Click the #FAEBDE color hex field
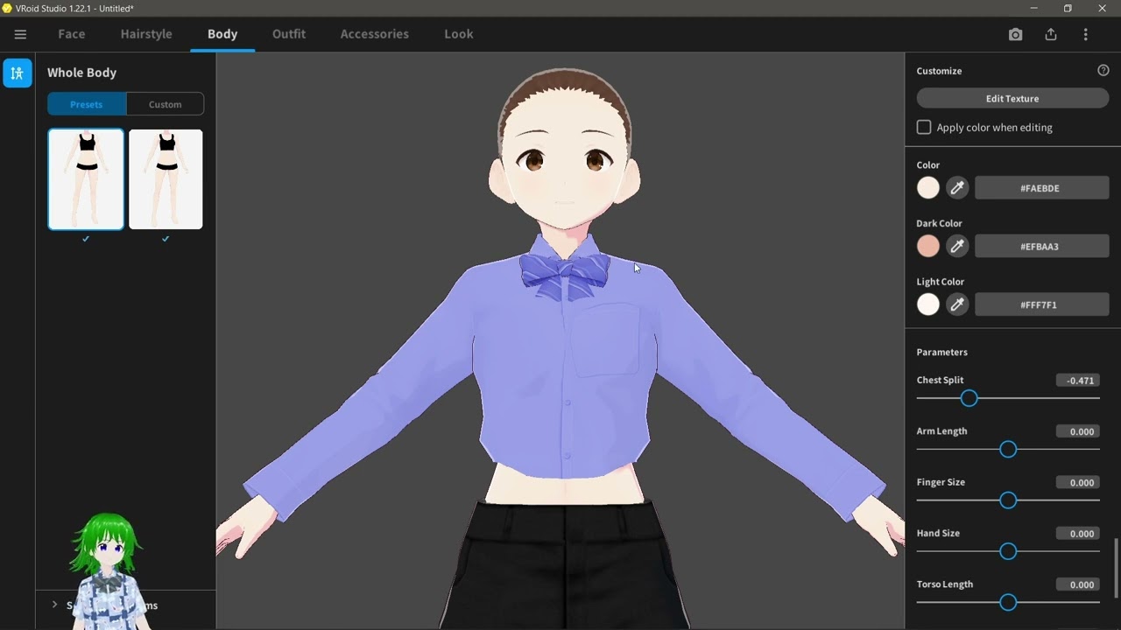This screenshot has height=630, width=1121. pos(1042,188)
